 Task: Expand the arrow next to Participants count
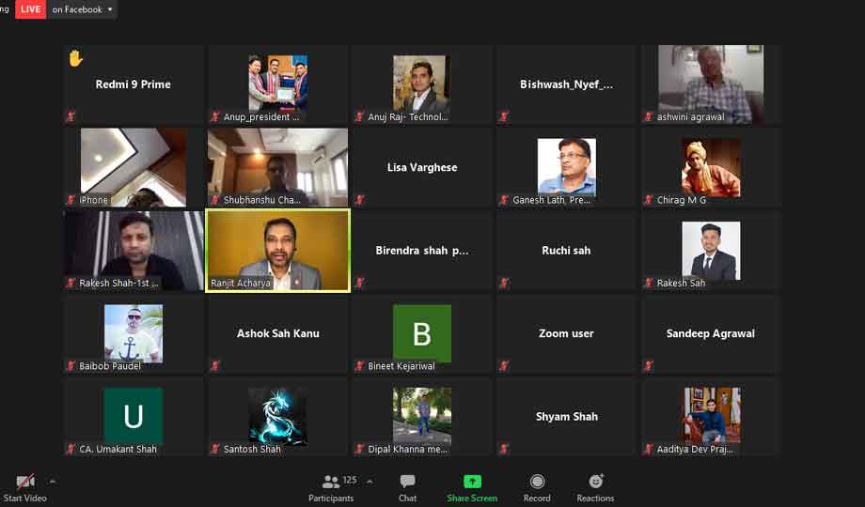click(x=370, y=481)
